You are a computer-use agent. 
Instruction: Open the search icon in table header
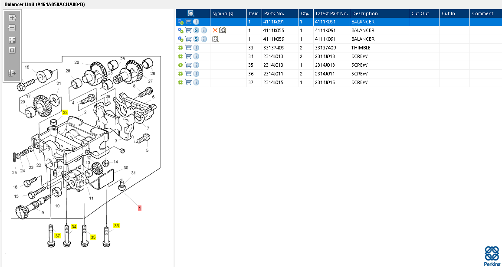[191, 13]
